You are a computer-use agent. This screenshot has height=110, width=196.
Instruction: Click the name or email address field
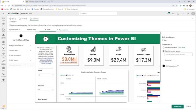[178, 54]
